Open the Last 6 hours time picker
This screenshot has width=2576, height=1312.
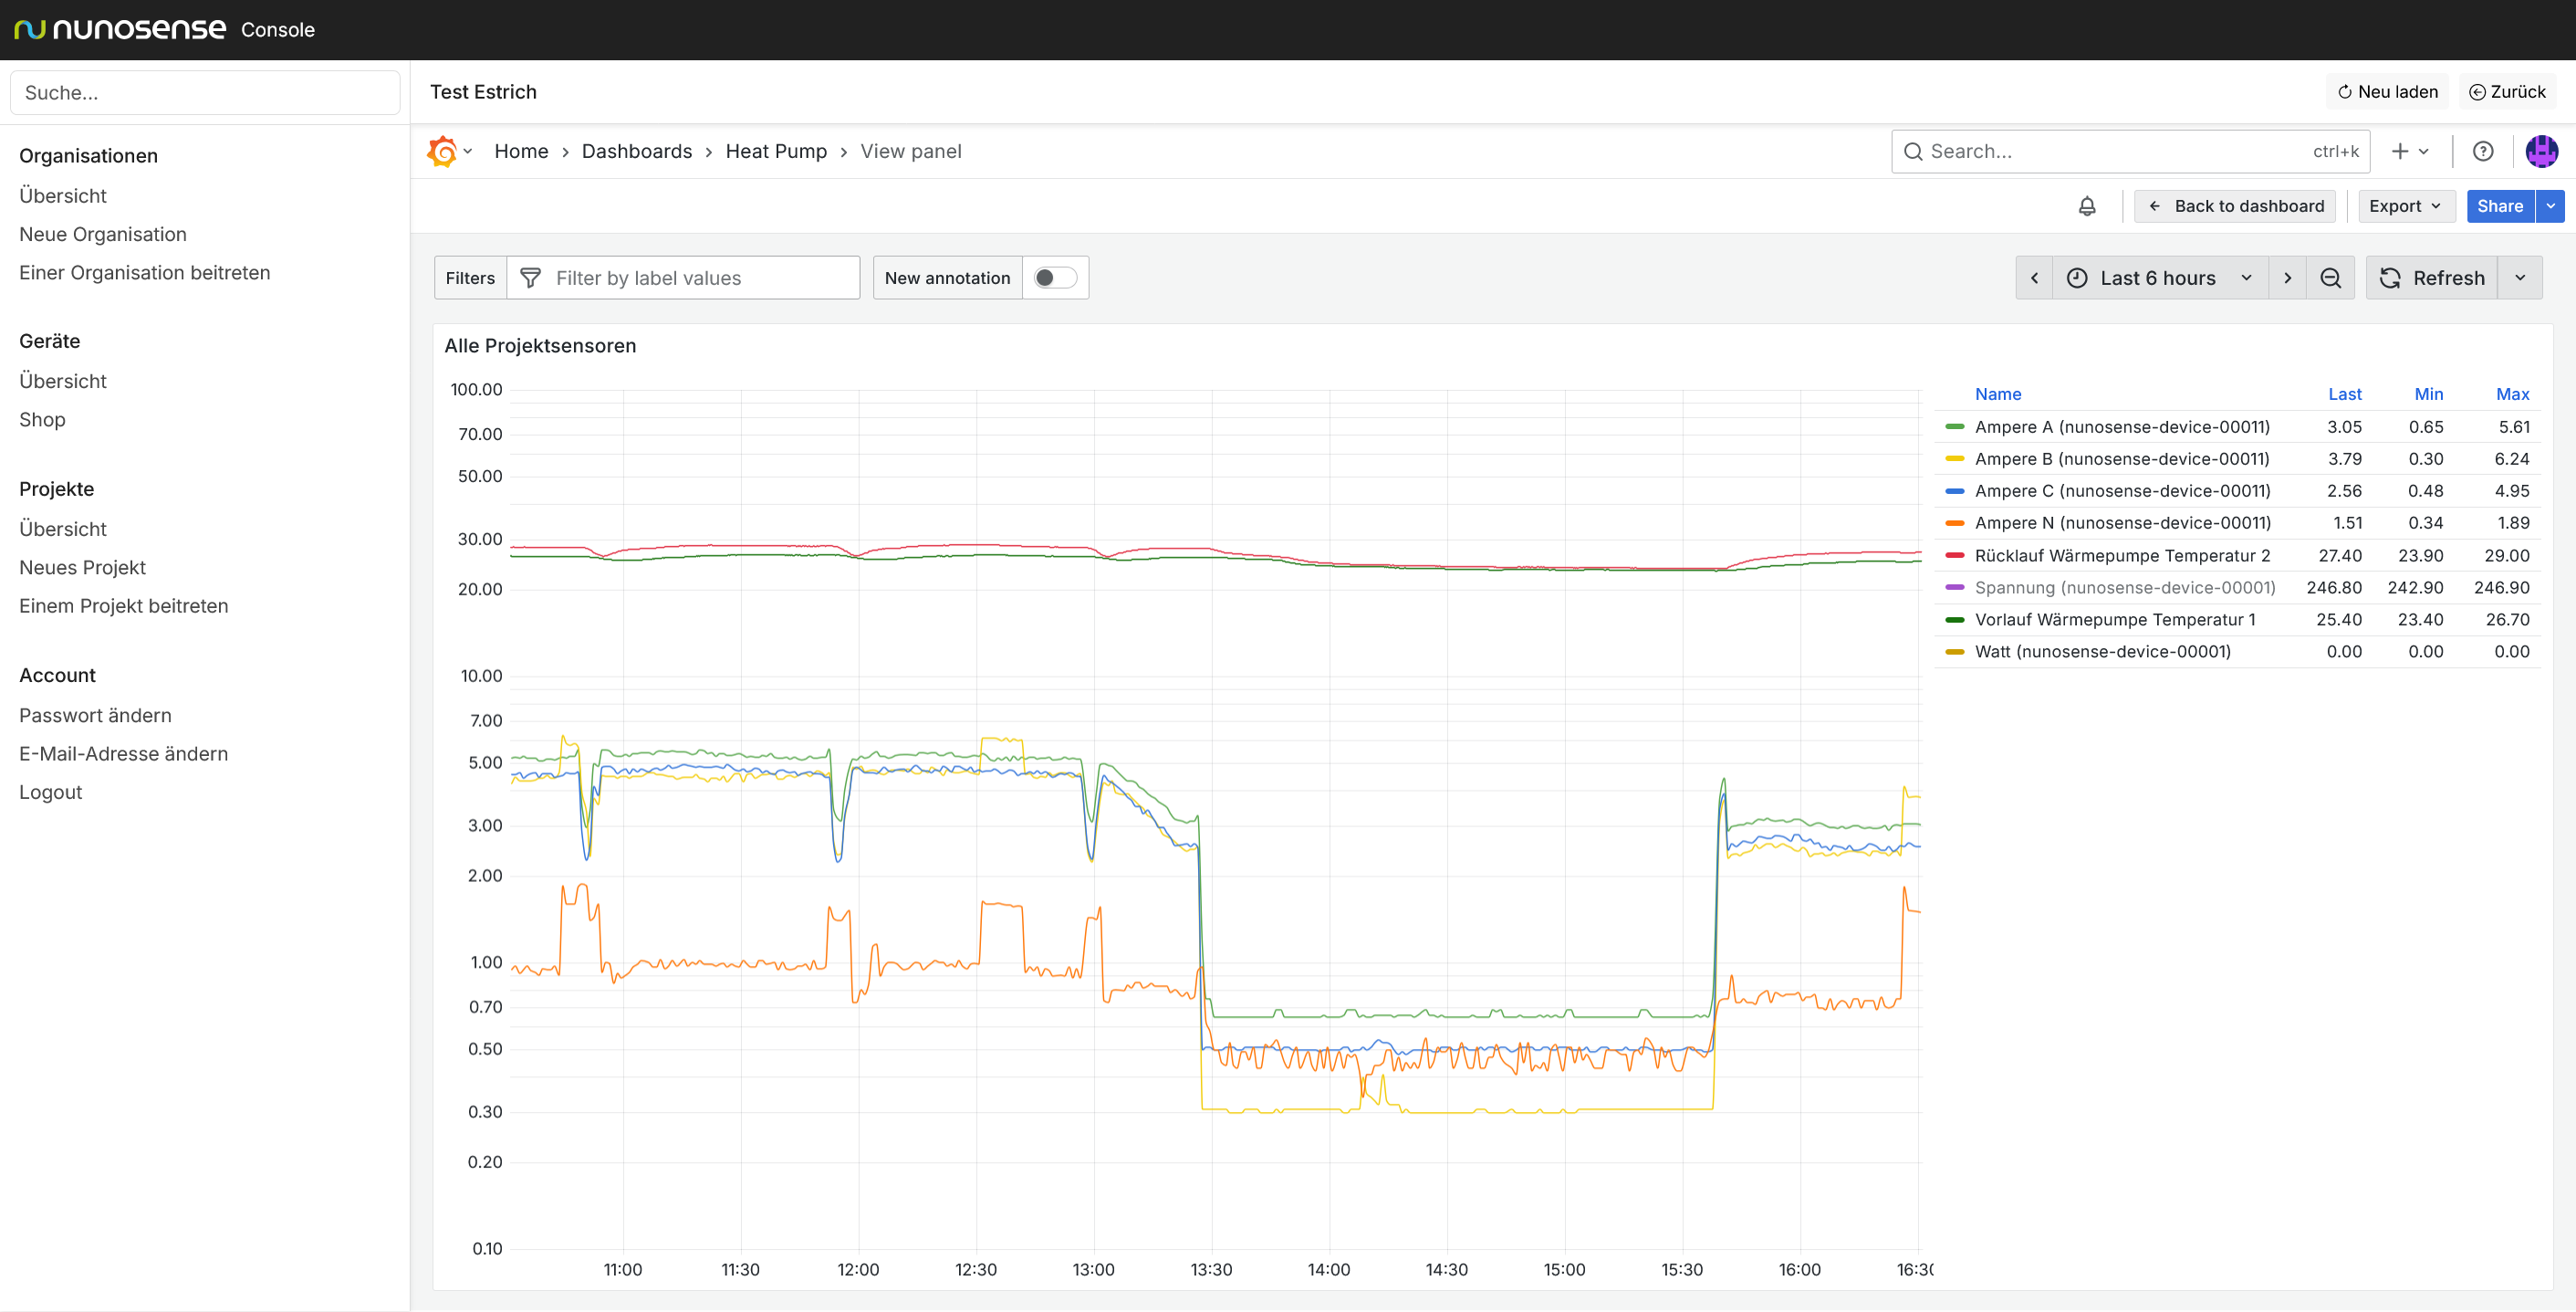[2158, 278]
